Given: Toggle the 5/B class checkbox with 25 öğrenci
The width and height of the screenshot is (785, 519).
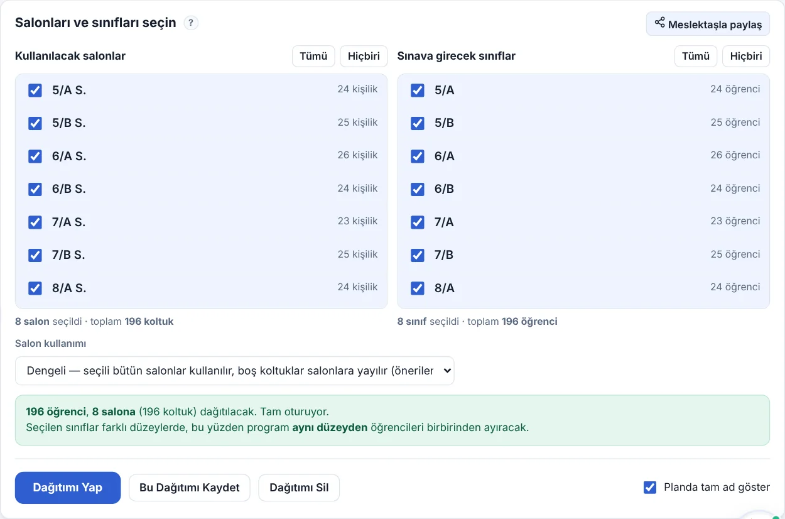Looking at the screenshot, I should 418,123.
